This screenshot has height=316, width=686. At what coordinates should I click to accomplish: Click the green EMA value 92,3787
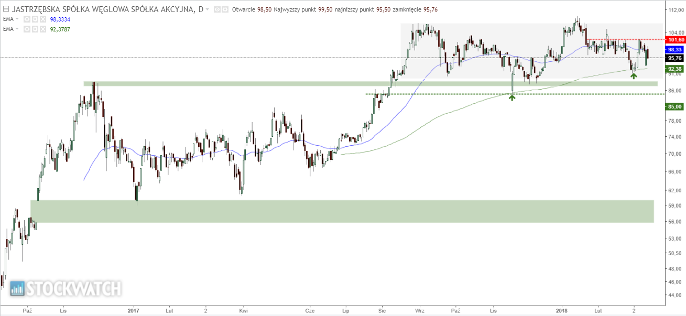[60, 29]
